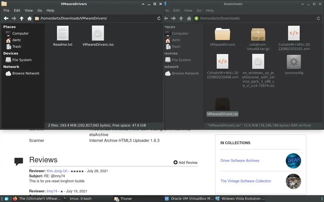Go forward in the VMwareDrivers window

(14, 18)
